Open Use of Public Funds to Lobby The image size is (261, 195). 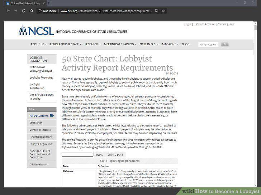[x=42, y=97]
